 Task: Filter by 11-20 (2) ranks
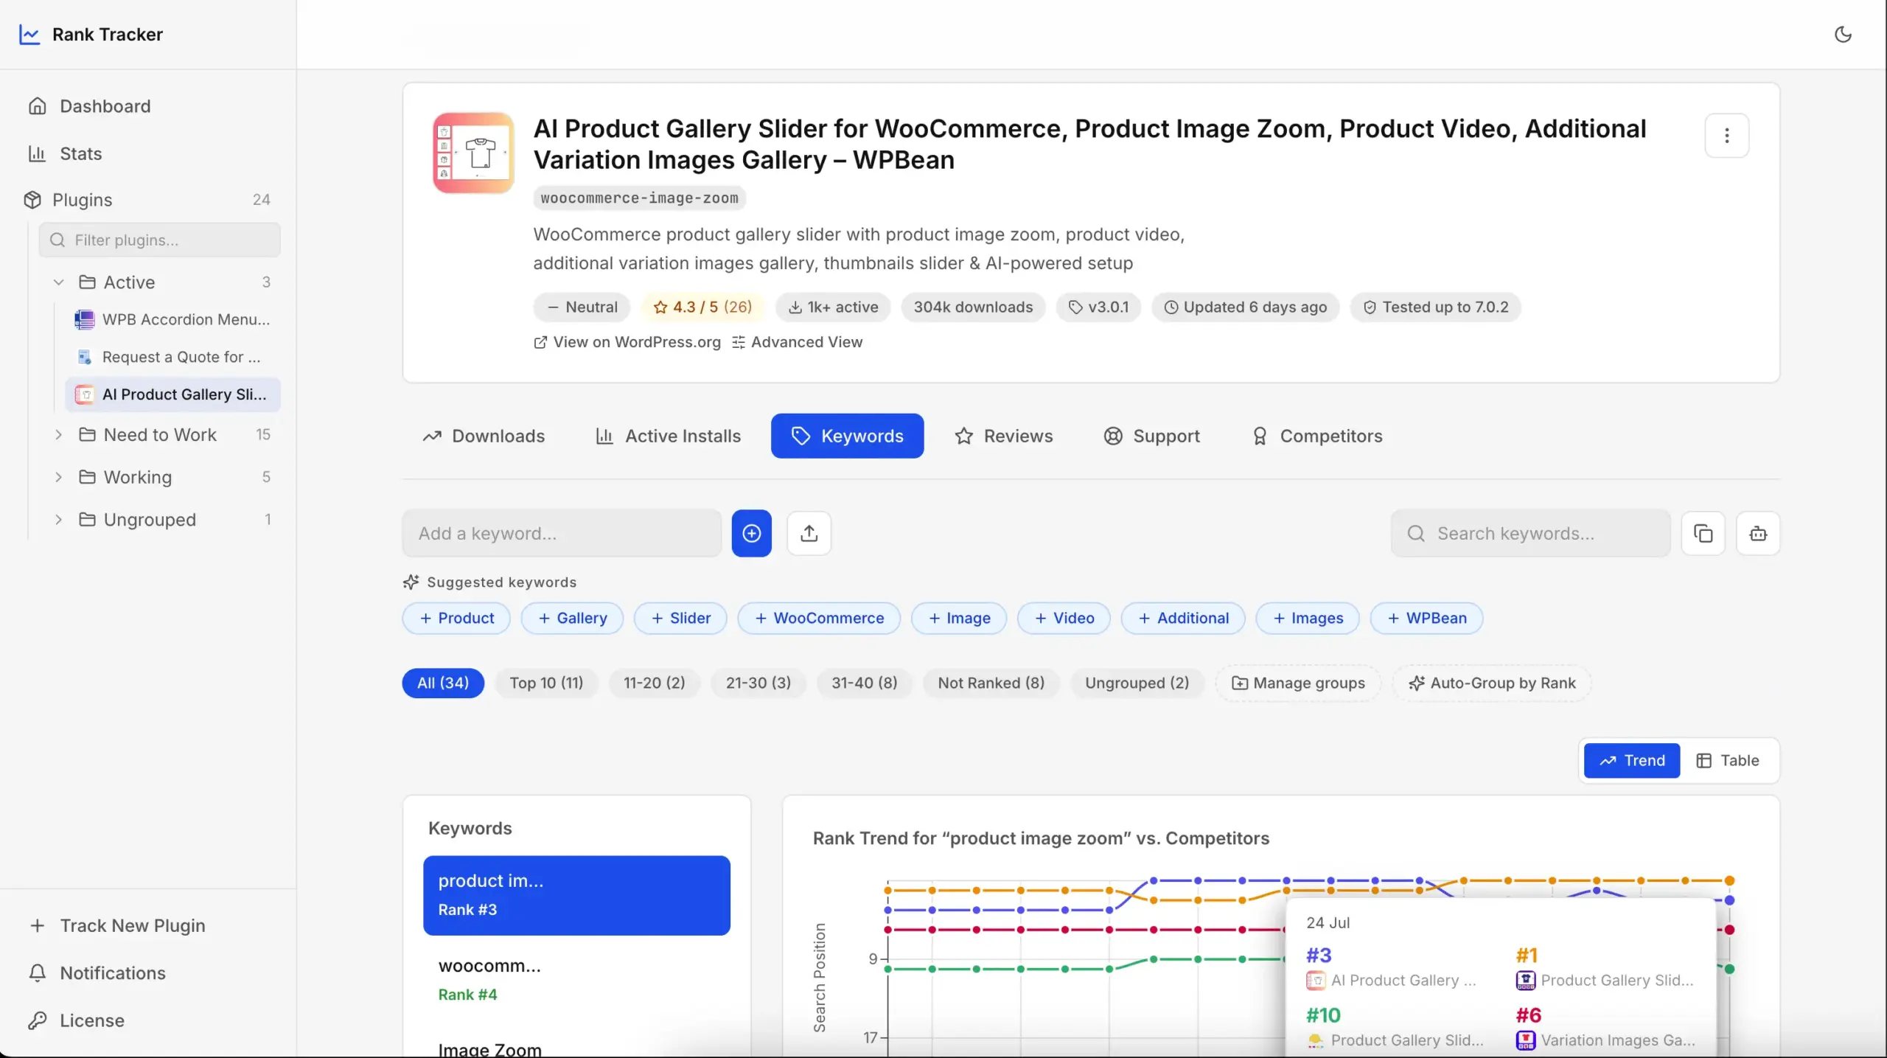[655, 683]
